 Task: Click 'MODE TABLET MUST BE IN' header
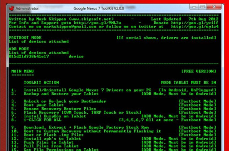(188, 82)
